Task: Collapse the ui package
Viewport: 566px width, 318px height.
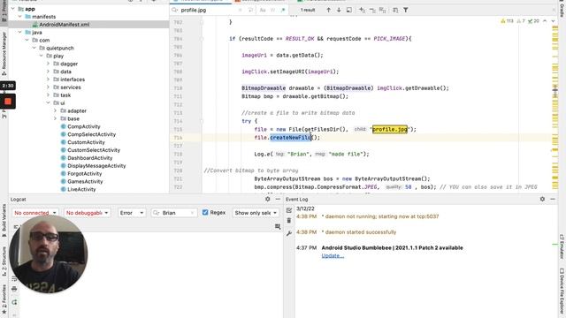Action: (48, 102)
